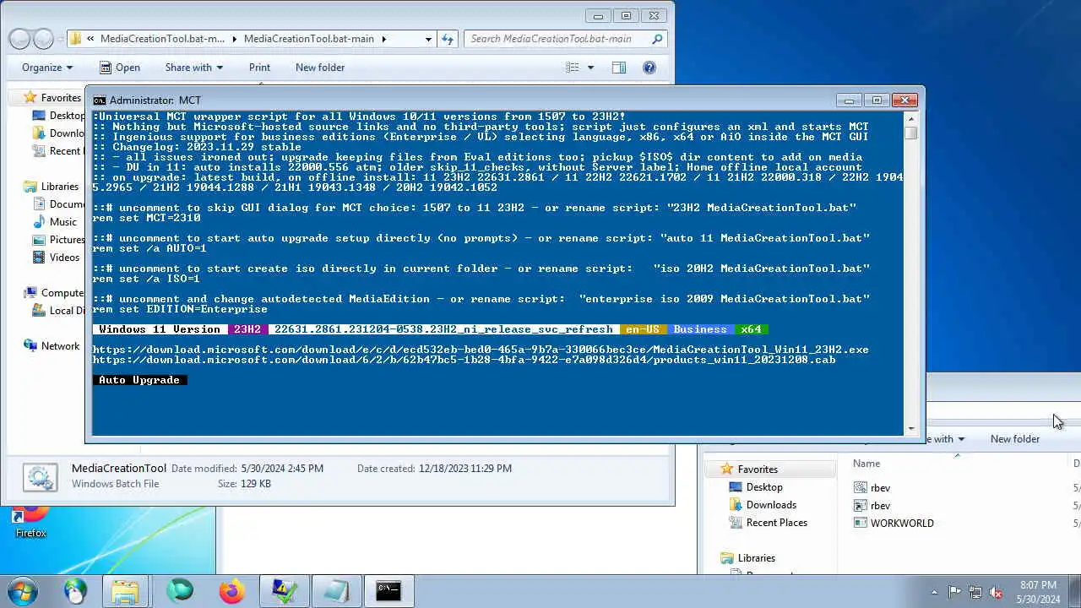Open the green round app on taskbar
The width and height of the screenshot is (1081, 608).
(x=179, y=591)
